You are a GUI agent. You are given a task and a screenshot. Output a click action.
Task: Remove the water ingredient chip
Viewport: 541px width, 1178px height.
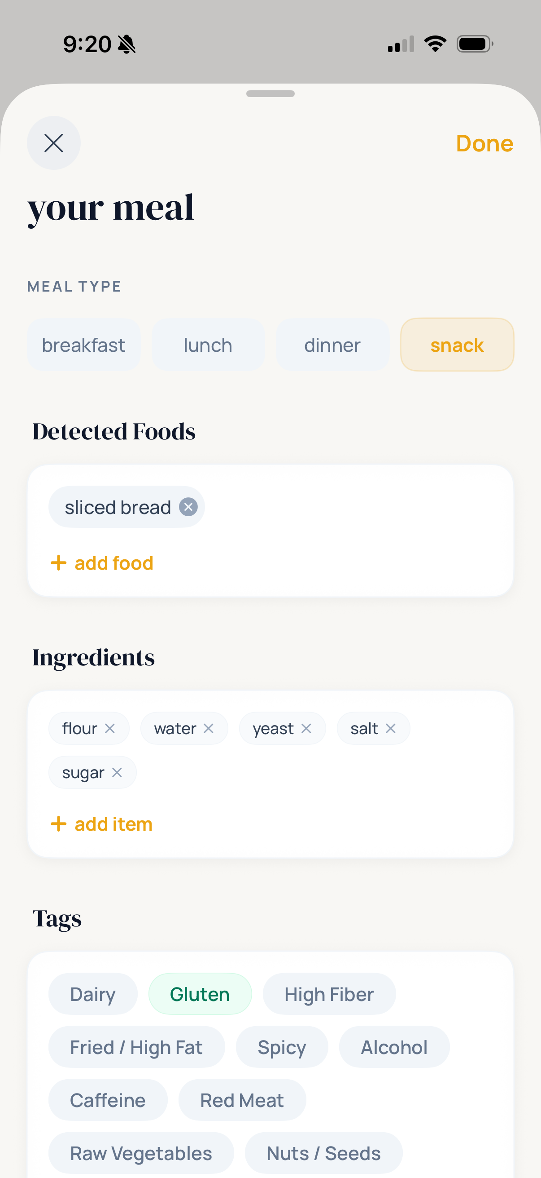(209, 728)
